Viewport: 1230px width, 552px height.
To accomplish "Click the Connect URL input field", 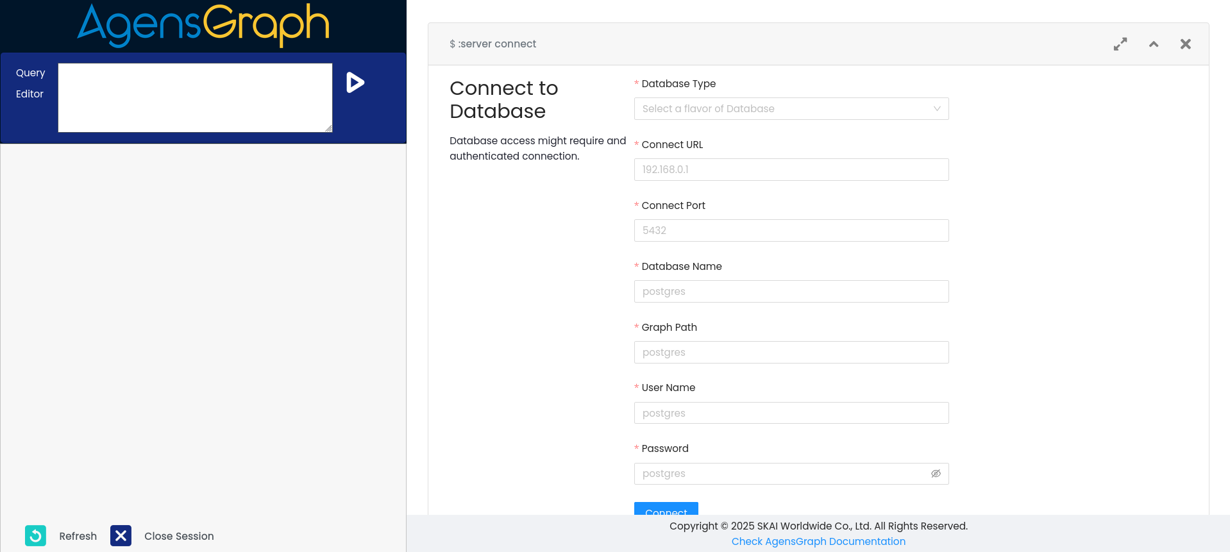I will tap(791, 170).
